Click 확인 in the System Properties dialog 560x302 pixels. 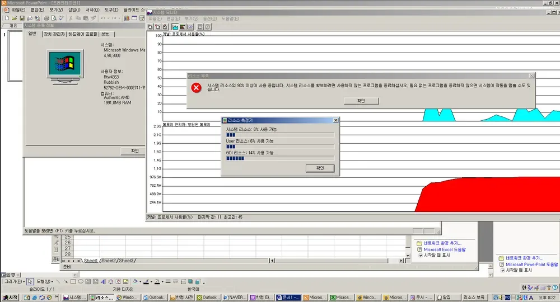134,151
